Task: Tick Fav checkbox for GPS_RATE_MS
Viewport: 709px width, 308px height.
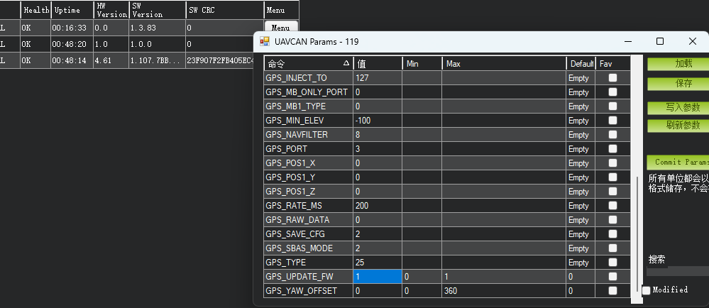Action: click(612, 205)
